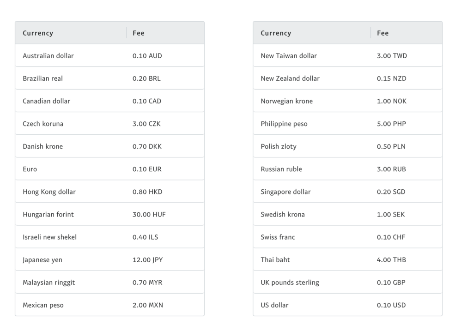This screenshot has height=331, width=473.
Task: Click the Fee header in left table
Action: tap(139, 33)
